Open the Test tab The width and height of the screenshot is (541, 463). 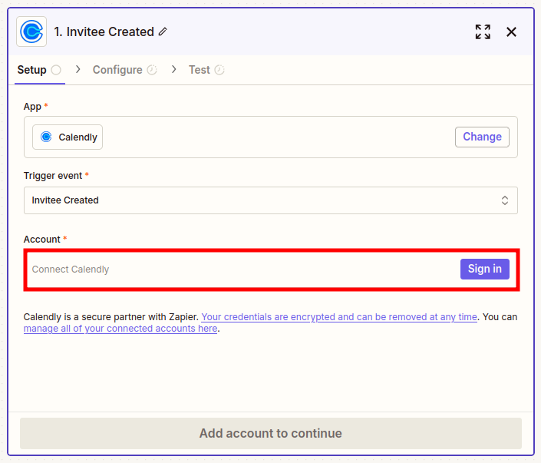pos(206,70)
